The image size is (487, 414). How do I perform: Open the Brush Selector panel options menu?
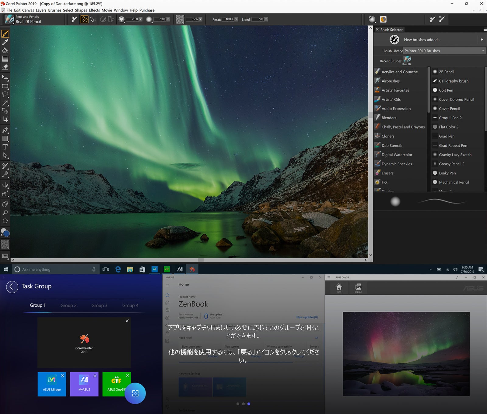485,30
